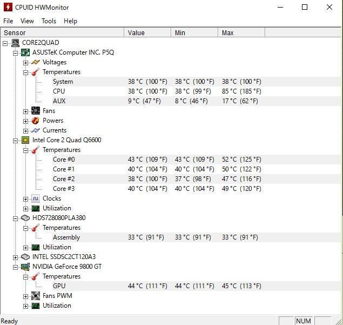Image resolution: width=343 pixels, height=325 pixels.
Task: Collapse the Intel Core 2 Quad Q6600 node
Action: (15, 141)
